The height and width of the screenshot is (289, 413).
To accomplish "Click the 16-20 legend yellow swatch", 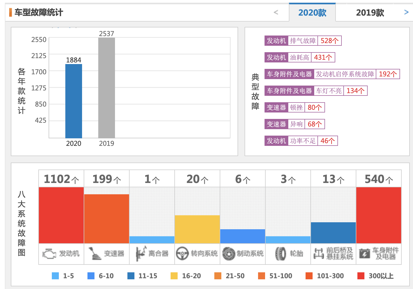I will pyautogui.click(x=174, y=276).
